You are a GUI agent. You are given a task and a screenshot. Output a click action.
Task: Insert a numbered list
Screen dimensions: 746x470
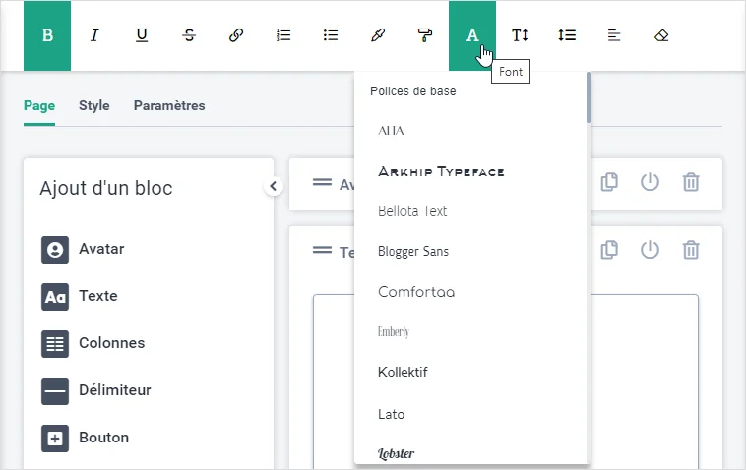tap(283, 35)
